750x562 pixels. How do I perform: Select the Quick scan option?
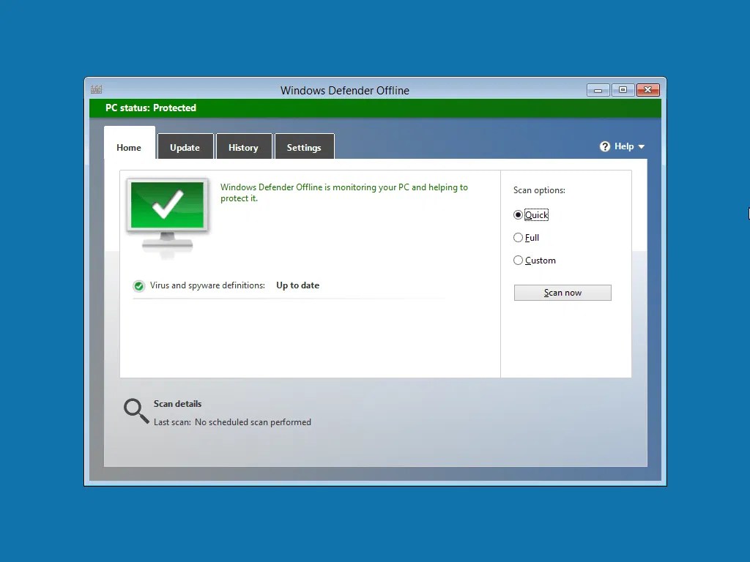[x=519, y=214]
